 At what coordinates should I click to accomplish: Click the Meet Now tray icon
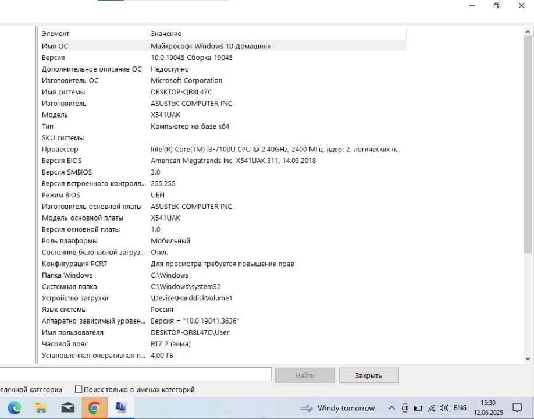[x=405, y=408]
